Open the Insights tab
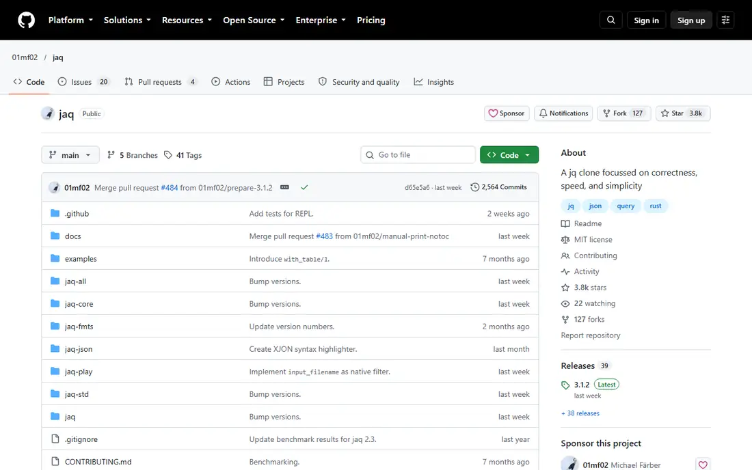 pos(434,82)
